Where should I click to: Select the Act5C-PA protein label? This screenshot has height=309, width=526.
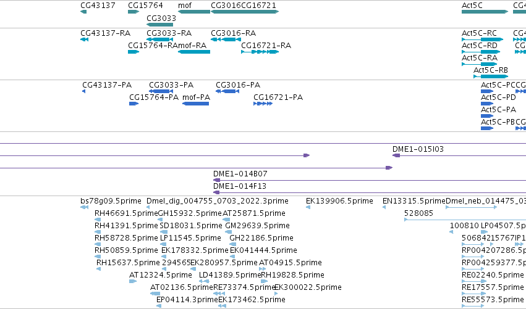tap(498, 110)
